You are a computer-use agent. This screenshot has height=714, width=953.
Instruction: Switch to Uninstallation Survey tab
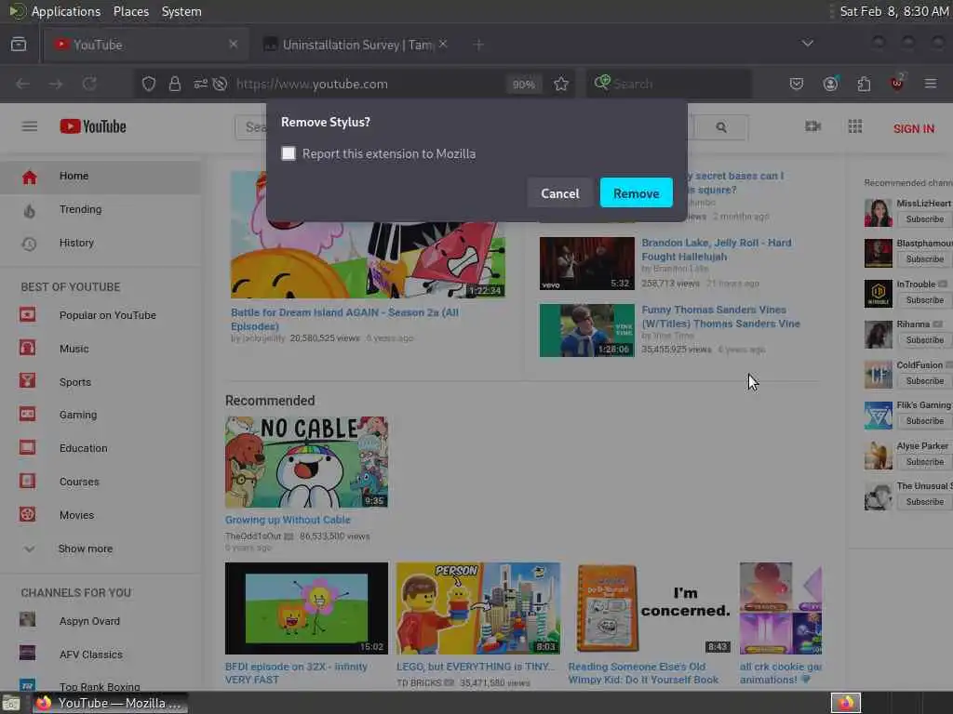(356, 45)
